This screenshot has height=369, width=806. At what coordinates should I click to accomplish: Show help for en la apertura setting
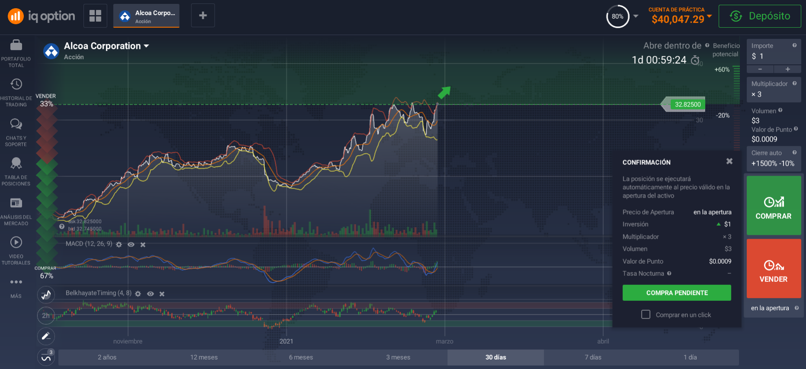[796, 308]
